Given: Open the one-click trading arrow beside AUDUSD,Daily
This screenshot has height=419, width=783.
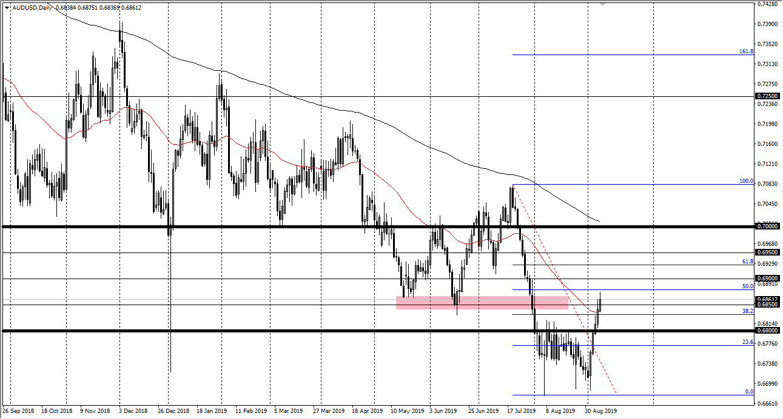Looking at the screenshot, I should tap(7, 7).
